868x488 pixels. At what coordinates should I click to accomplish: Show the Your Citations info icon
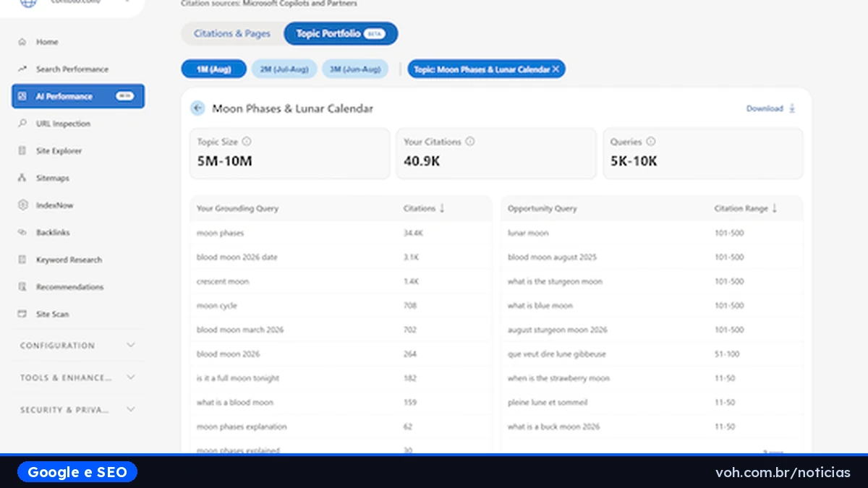[x=470, y=142]
